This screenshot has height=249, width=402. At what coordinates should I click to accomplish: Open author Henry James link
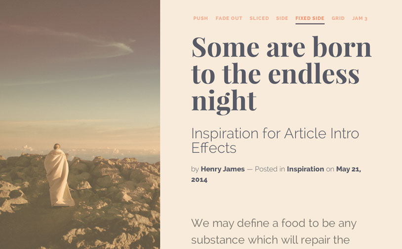[x=223, y=169]
